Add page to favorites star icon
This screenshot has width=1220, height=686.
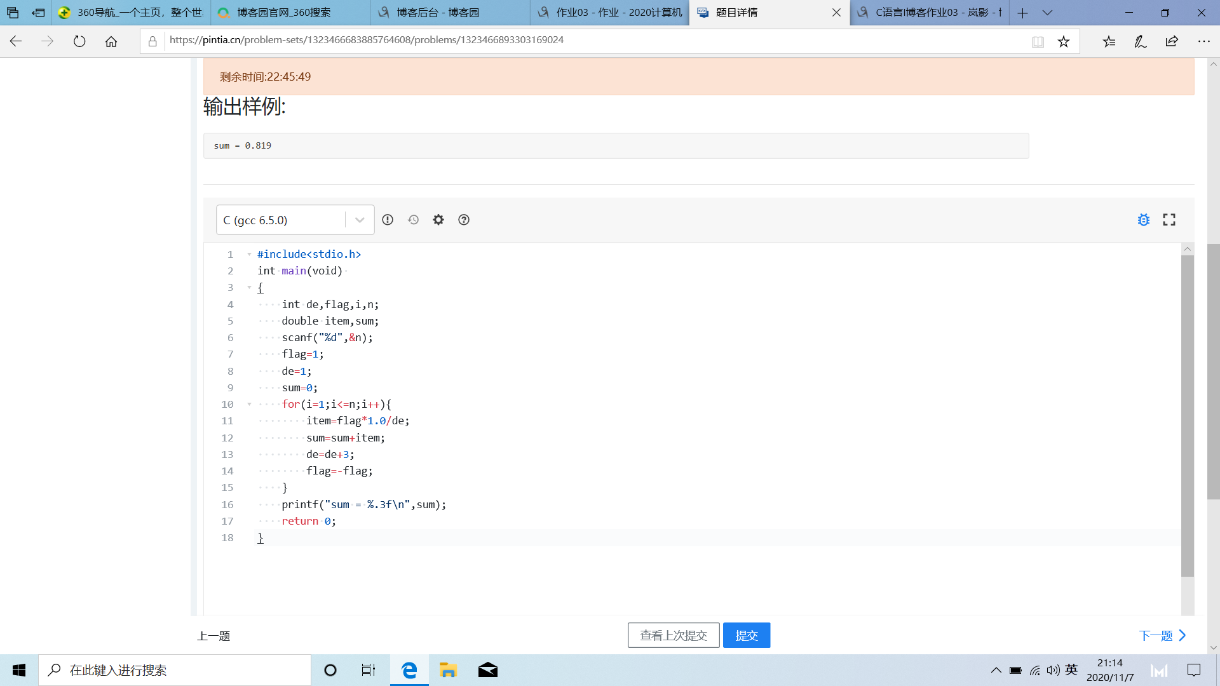pyautogui.click(x=1064, y=42)
